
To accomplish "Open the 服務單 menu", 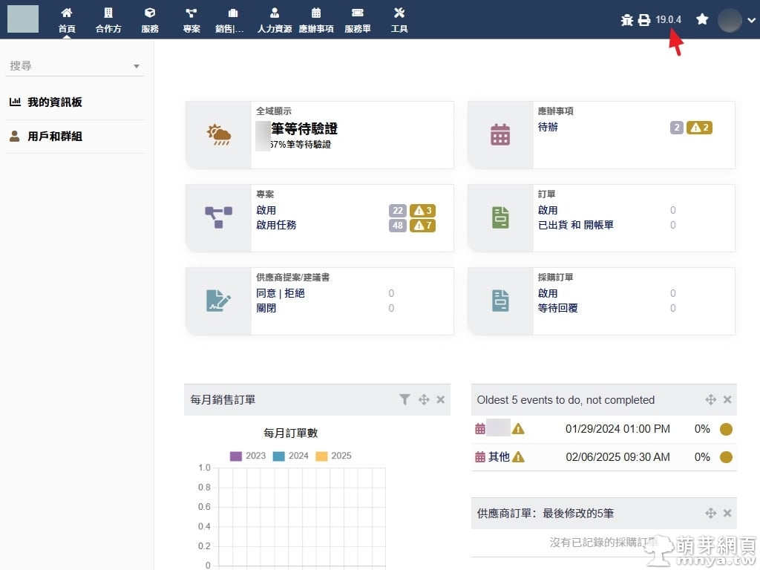I will 358,20.
